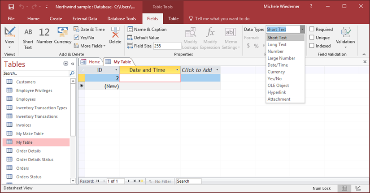Switch to Design View status icon
The width and height of the screenshot is (370, 193).
coord(358,188)
